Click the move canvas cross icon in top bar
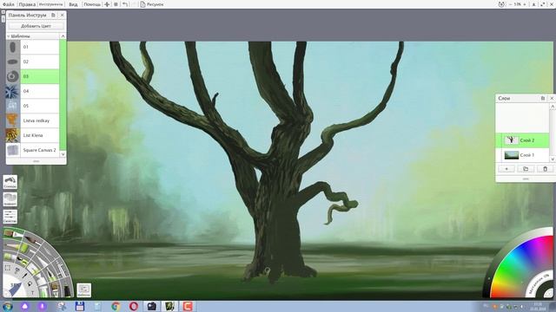556x312 pixels. (x=107, y=4)
